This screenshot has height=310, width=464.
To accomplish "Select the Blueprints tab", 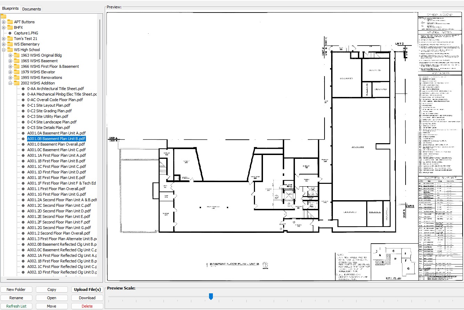I will click(x=10, y=9).
